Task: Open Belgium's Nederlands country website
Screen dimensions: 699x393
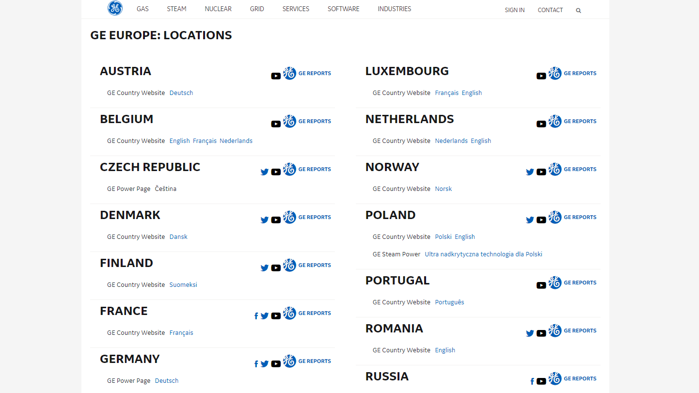Action: point(236,141)
